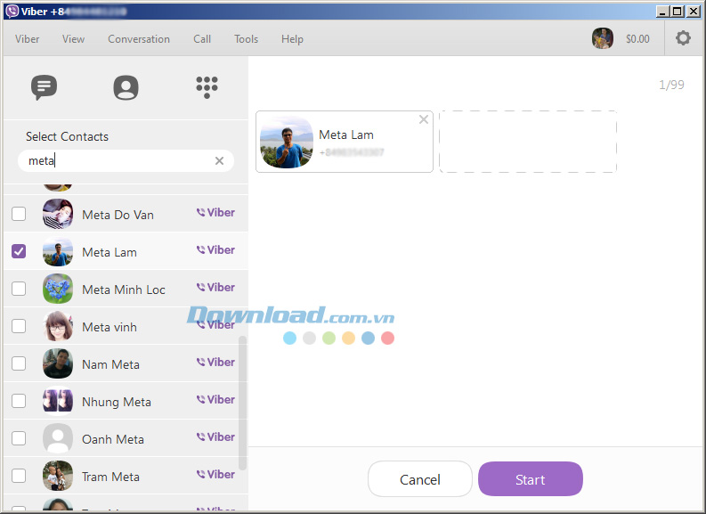Check the Tram Meta checkbox
Image resolution: width=706 pixels, height=514 pixels.
pyautogui.click(x=19, y=476)
